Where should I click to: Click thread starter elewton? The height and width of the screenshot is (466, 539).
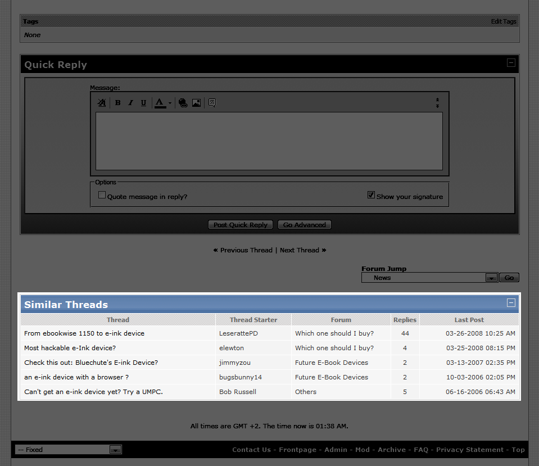point(232,348)
